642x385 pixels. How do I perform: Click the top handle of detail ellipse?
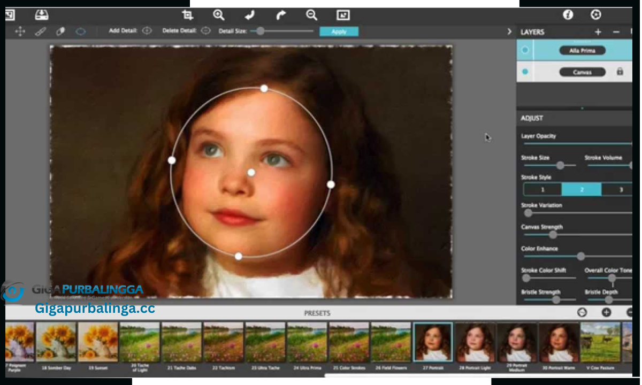tap(264, 88)
